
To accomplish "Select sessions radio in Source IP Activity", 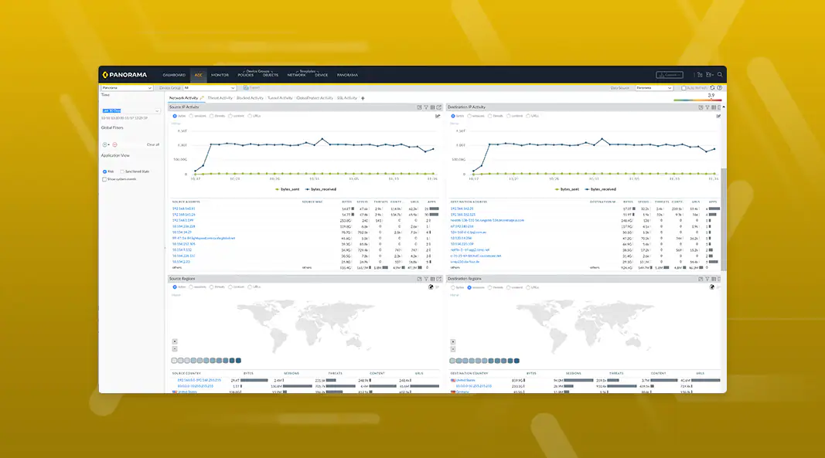I will click(x=190, y=116).
